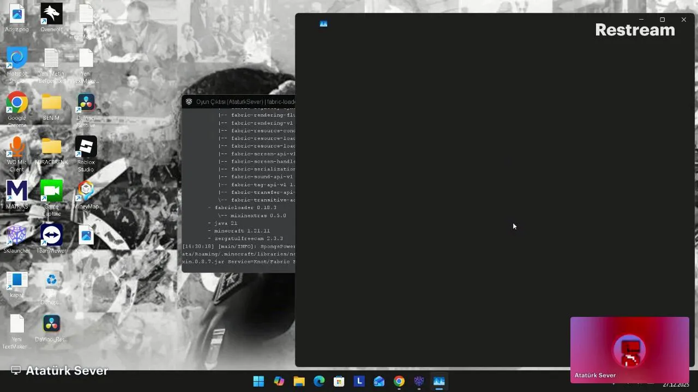This screenshot has height=392, width=698.
Task: Open Microsoft Store from the taskbar
Action: 339,382
